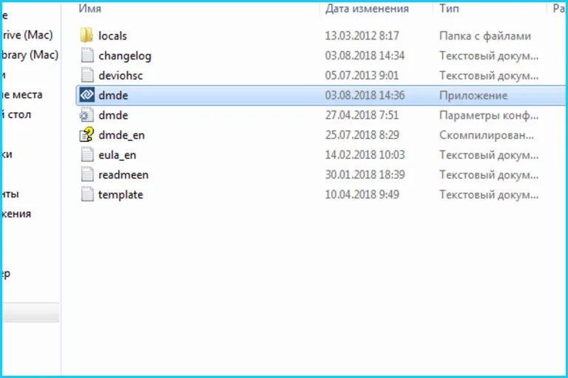Click date 05.07.2013 9:01
The height and width of the screenshot is (378, 568).
pos(362,75)
